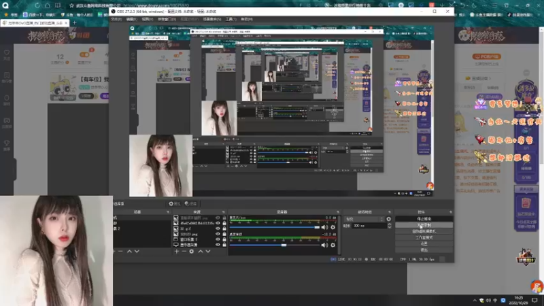Screen dimensions: 544x306
Task: Start the virtual camera button
Action: [424, 231]
